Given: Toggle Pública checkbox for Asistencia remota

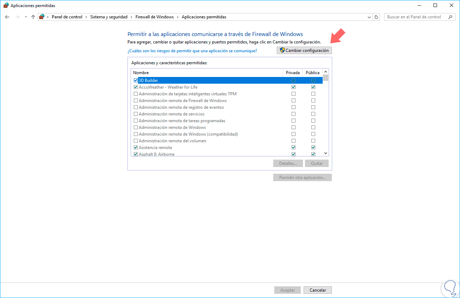Looking at the screenshot, I should pos(313,148).
